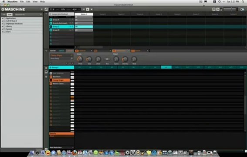Toggle module slot 4 on/off box
Viewport: 247px width, 157px height.
[133, 51]
